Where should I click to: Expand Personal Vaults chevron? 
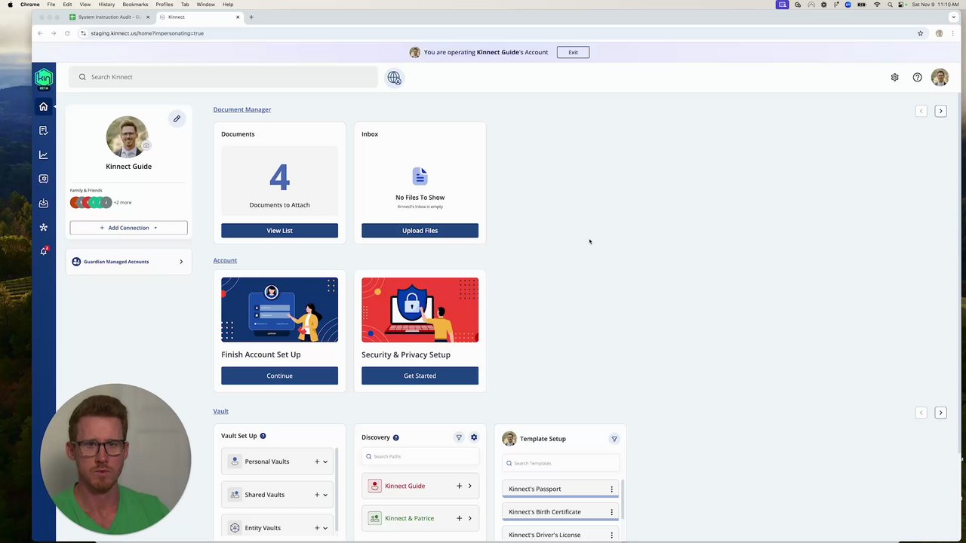click(325, 462)
